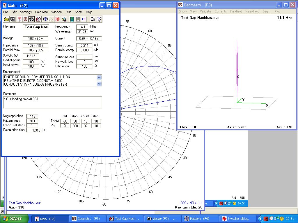Click the edit input file pencil icon
The width and height of the screenshot is (298, 223).
38,19
